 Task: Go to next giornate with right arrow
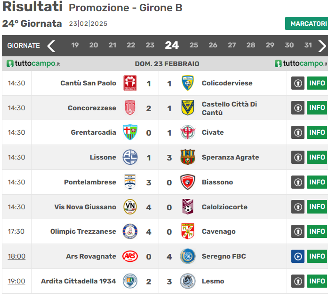tap(322, 46)
